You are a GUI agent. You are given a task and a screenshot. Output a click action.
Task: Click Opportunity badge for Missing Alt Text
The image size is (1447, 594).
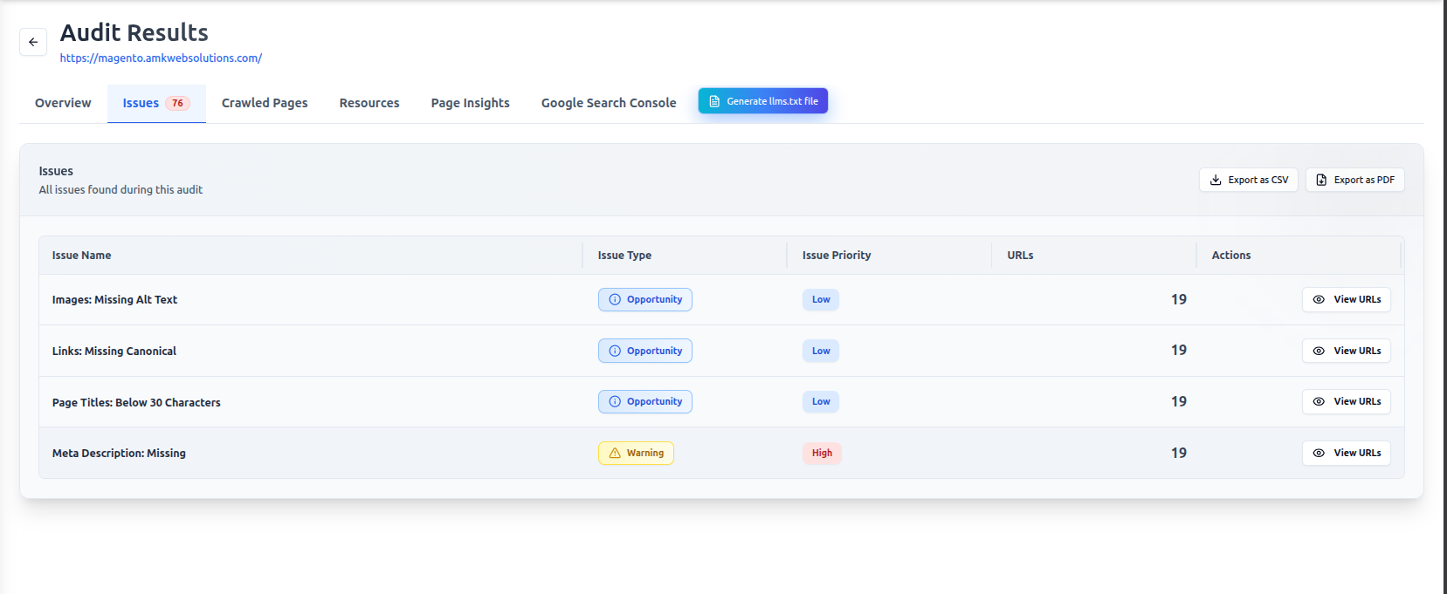(645, 299)
